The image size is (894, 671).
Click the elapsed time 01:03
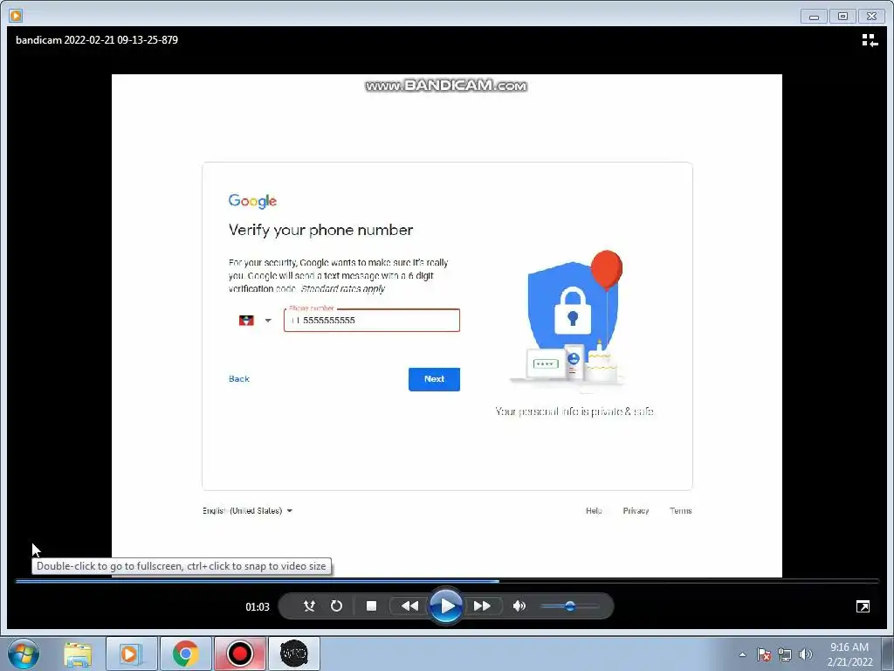[x=258, y=606]
